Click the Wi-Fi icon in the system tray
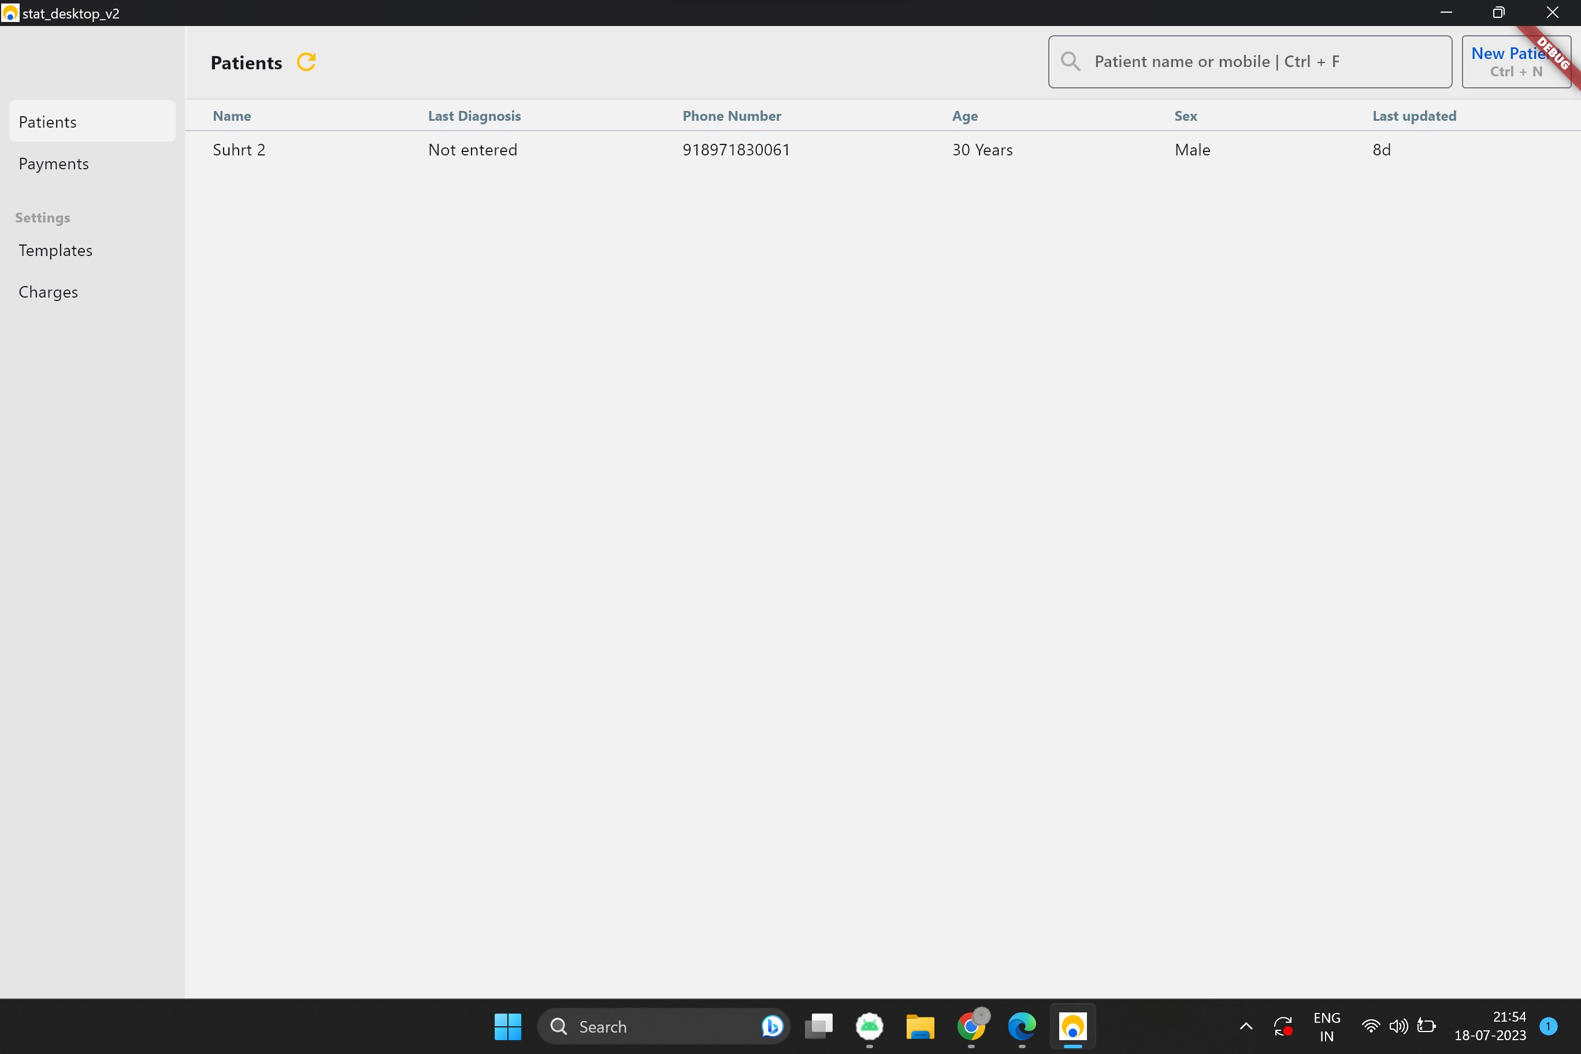Viewport: 1581px width, 1054px height. (x=1370, y=1026)
